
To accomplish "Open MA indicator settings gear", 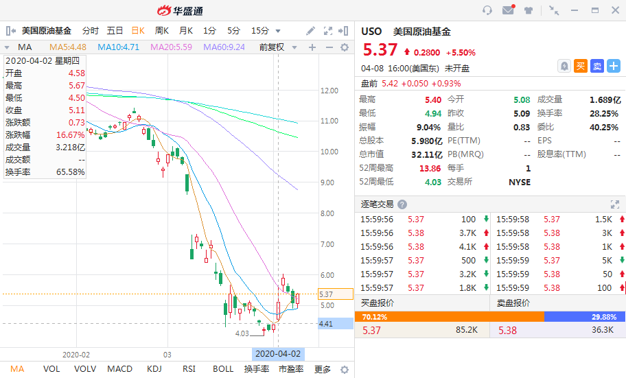I will pos(344,47).
